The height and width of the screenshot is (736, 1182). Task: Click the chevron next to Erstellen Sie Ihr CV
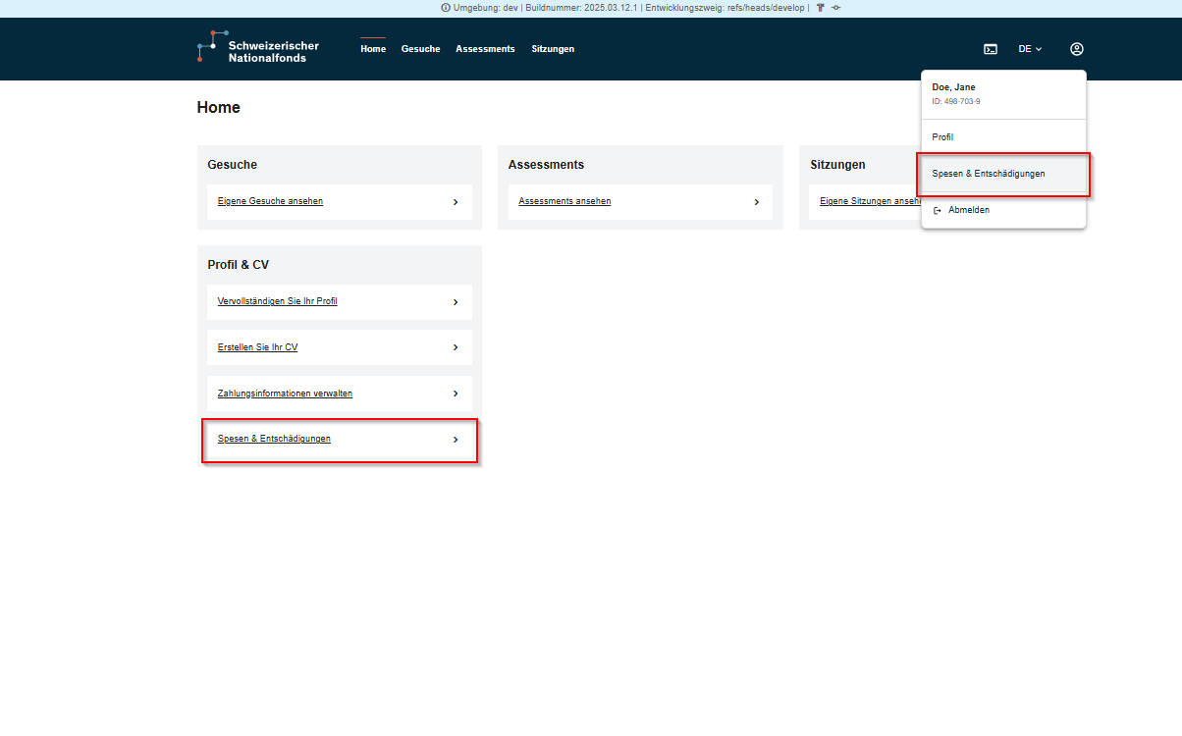click(x=456, y=347)
